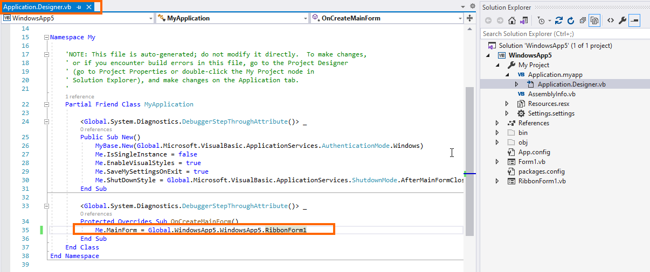Collapse the Application.myapp node
Viewport: 650px width, 272px height.
coord(507,75)
